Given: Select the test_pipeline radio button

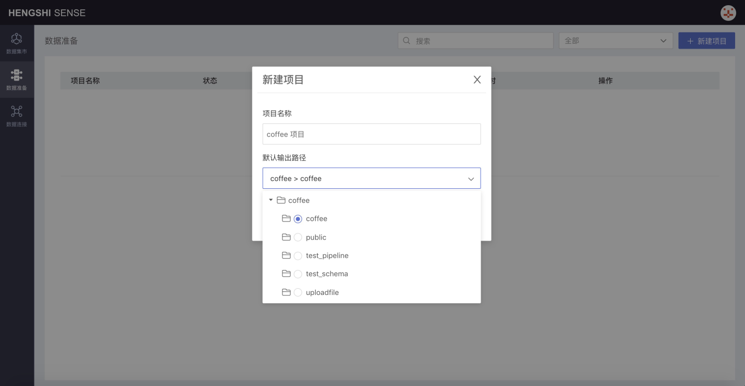Looking at the screenshot, I should click(298, 256).
